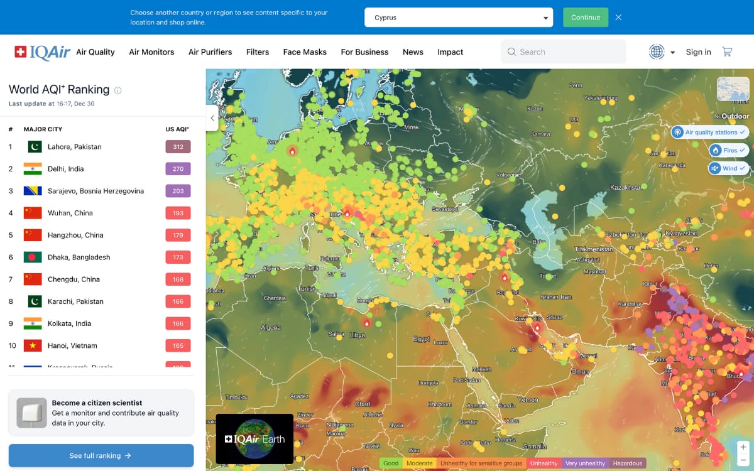This screenshot has width=754, height=471.
Task: Click the search magnifier icon
Action: (x=511, y=52)
